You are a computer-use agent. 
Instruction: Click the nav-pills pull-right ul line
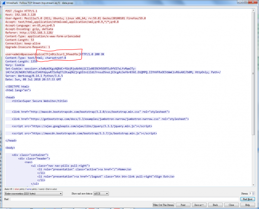(60, 166)
